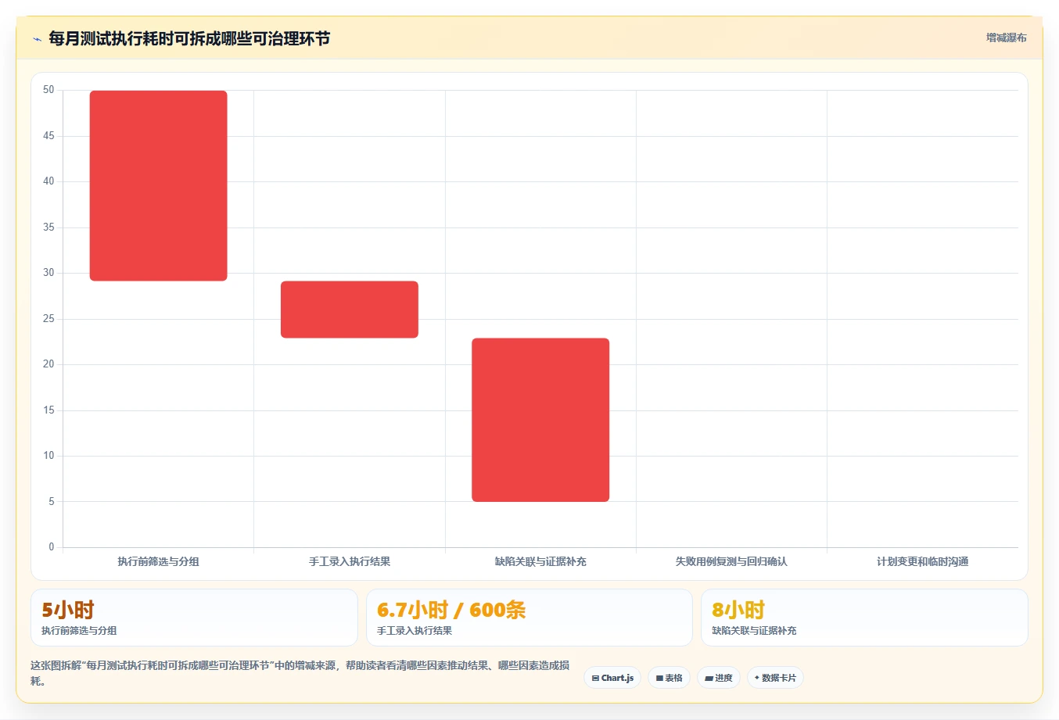Select the 数据卡片 tag chip
Image resolution: width=1059 pixels, height=720 pixels.
(x=775, y=678)
